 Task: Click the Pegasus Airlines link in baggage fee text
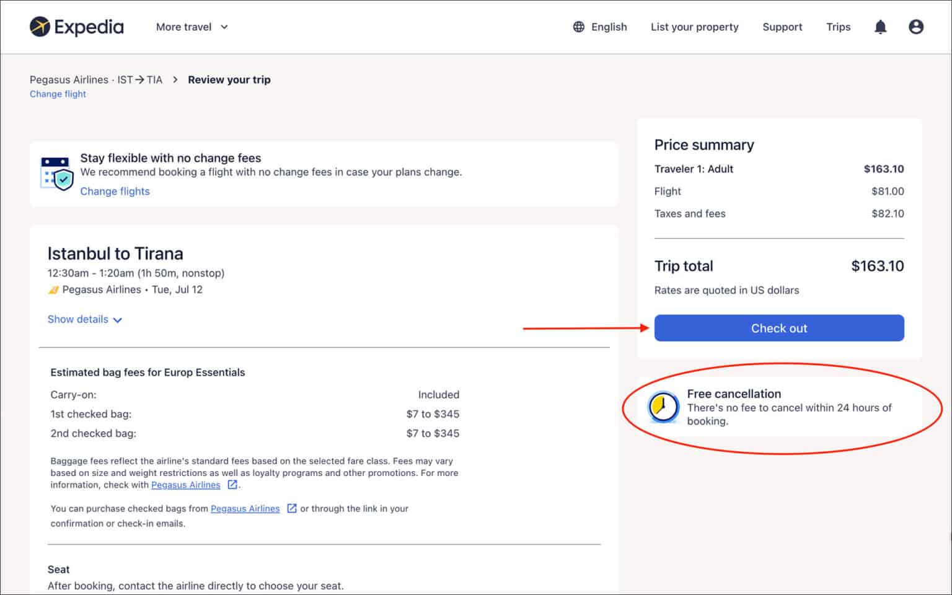point(185,485)
